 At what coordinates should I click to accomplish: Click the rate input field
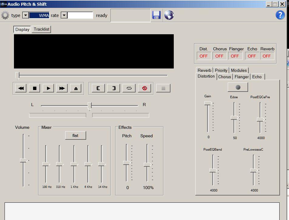[x=80, y=15]
